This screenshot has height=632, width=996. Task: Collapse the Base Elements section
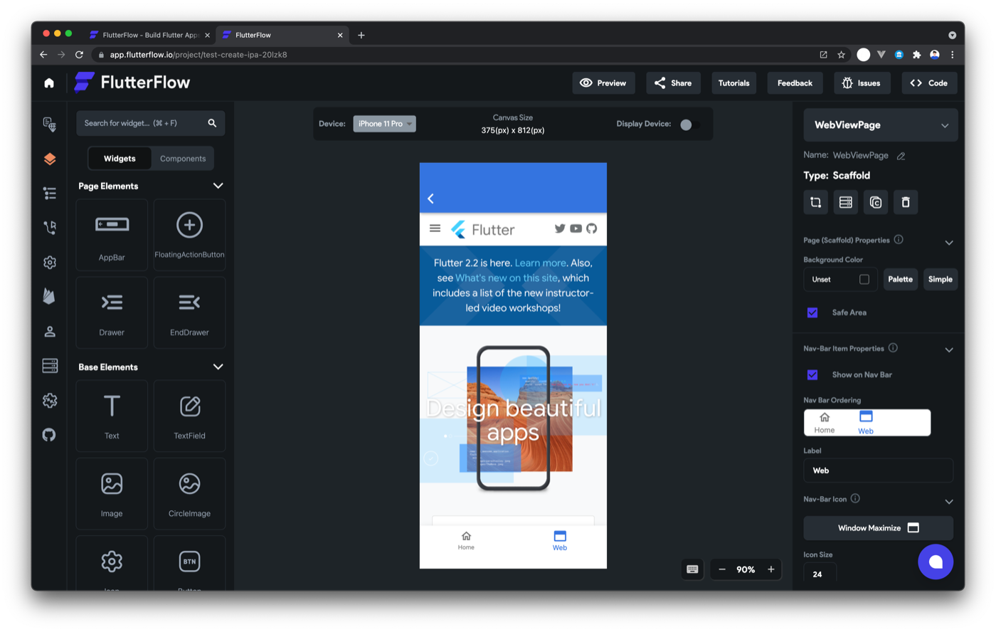(218, 367)
